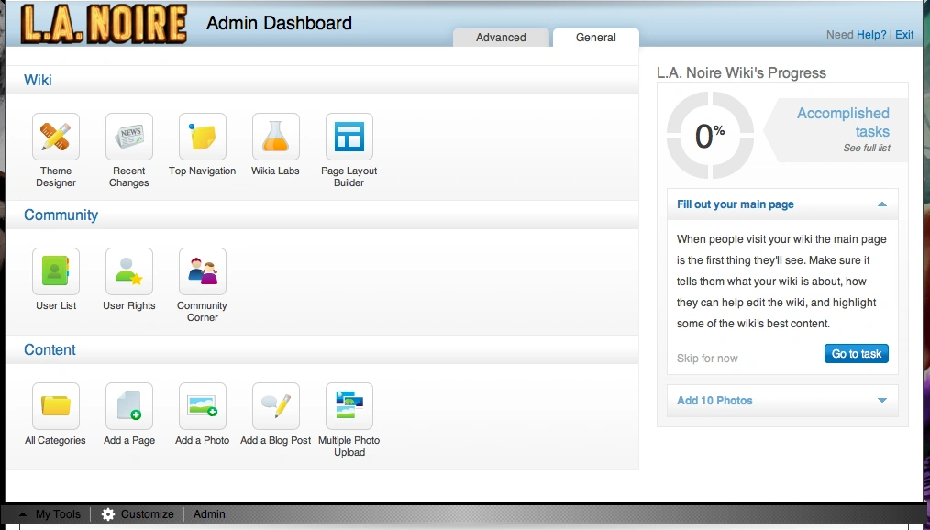Open the Help link

[x=871, y=35]
